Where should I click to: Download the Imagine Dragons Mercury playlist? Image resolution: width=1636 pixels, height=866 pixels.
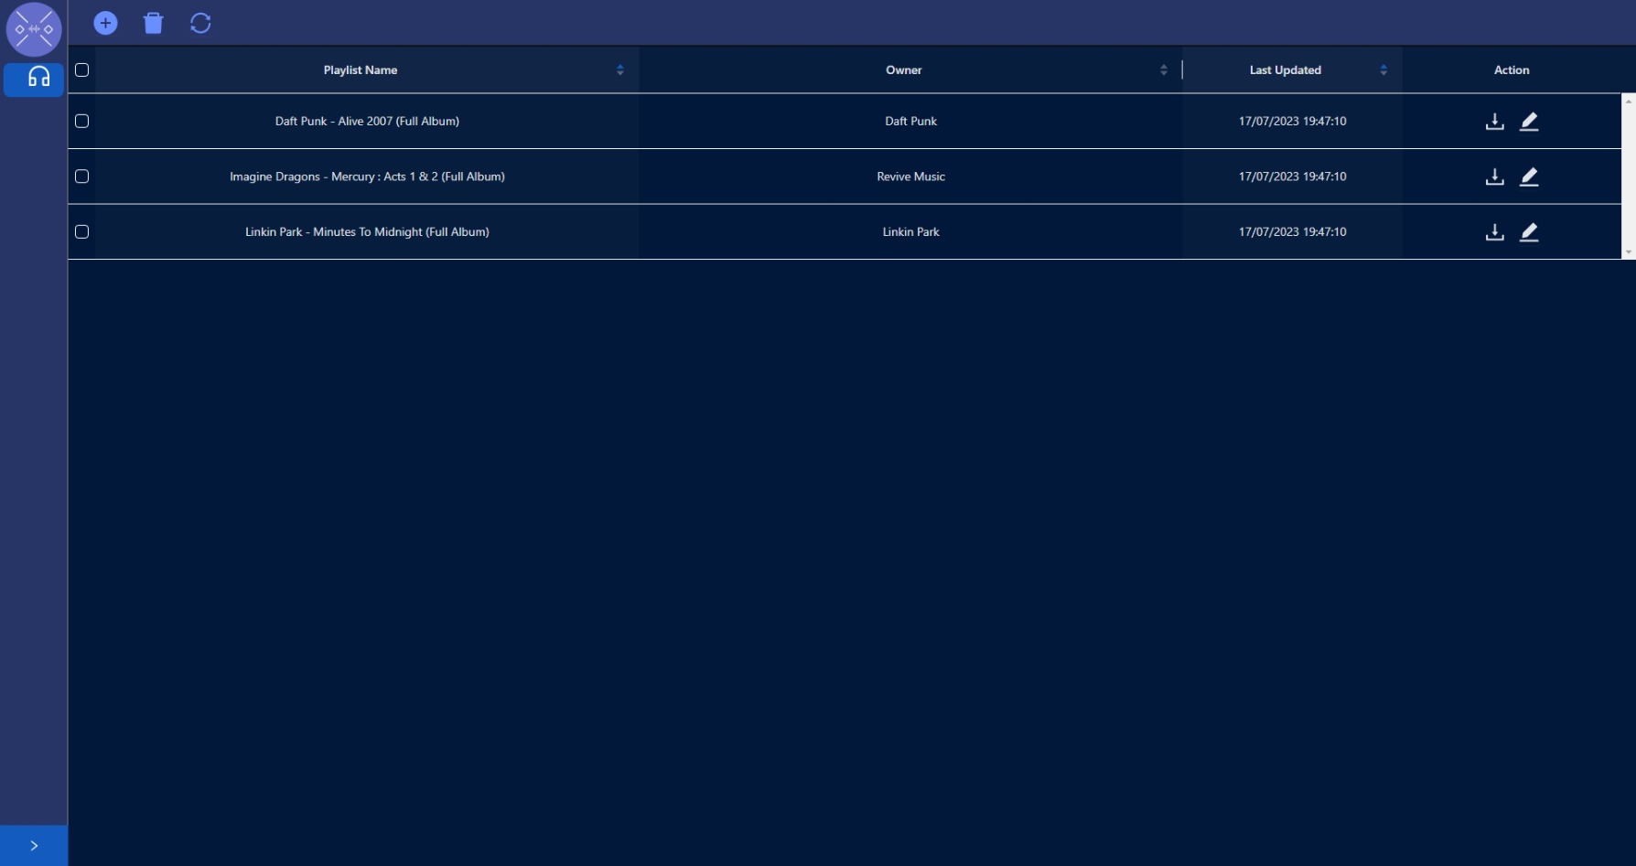click(1494, 176)
